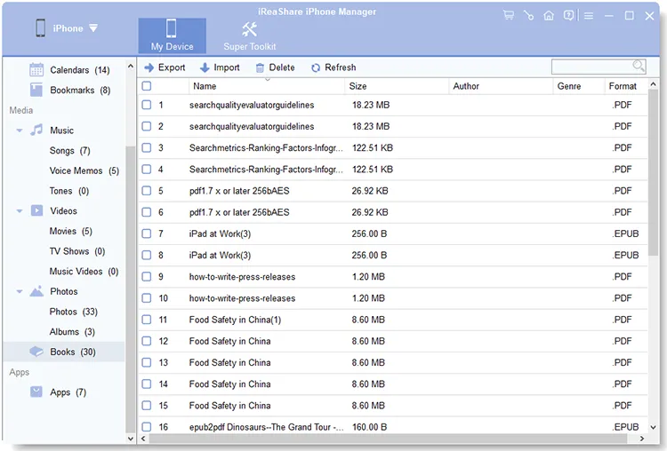Tick the select-all checkbox in header

point(147,86)
